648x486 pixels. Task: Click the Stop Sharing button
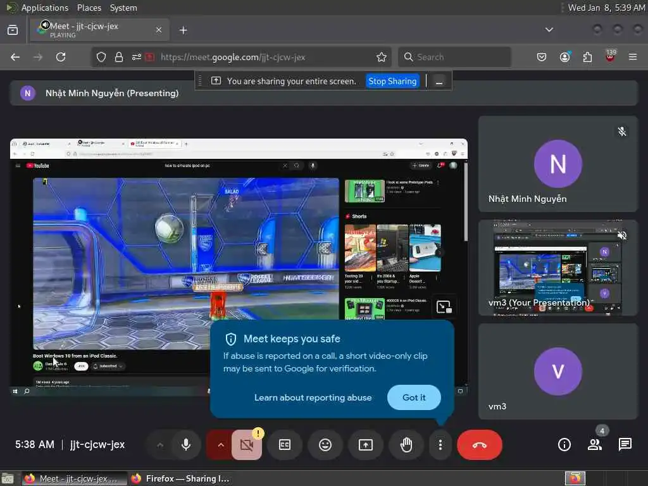392,81
